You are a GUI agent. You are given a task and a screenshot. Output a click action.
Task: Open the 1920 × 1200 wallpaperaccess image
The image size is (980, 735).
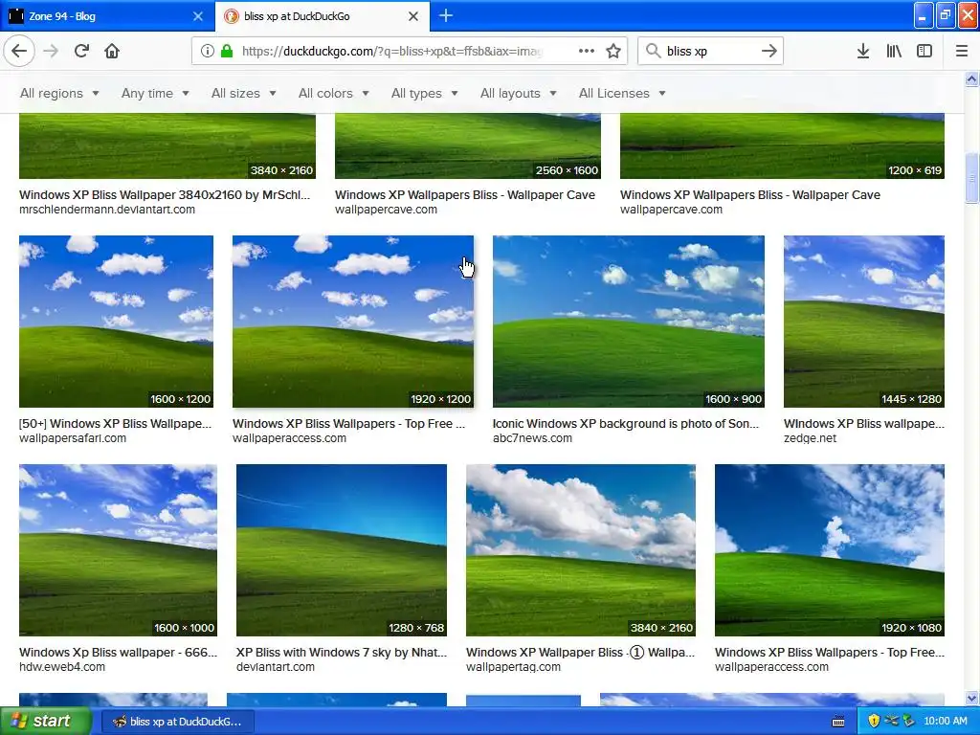pyautogui.click(x=353, y=322)
